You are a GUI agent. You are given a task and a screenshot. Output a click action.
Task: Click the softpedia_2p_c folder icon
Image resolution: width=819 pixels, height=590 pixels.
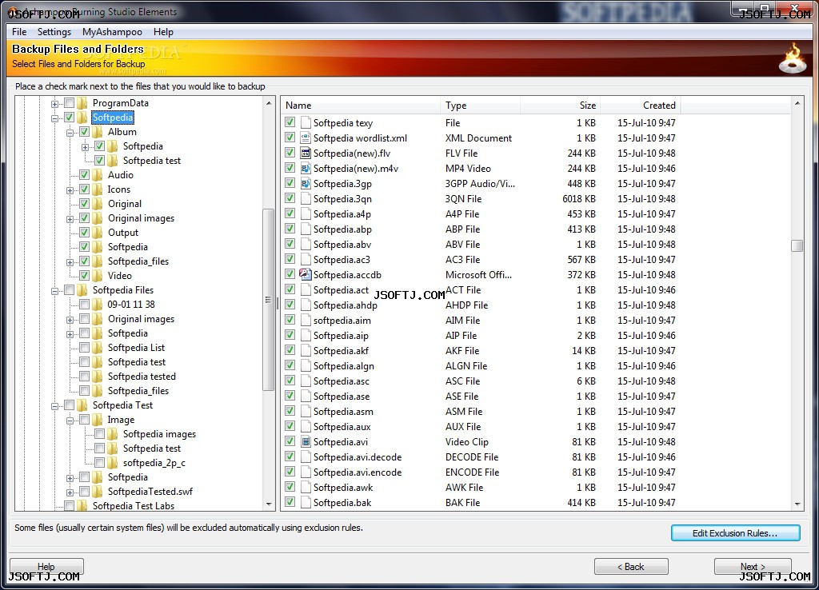point(113,463)
